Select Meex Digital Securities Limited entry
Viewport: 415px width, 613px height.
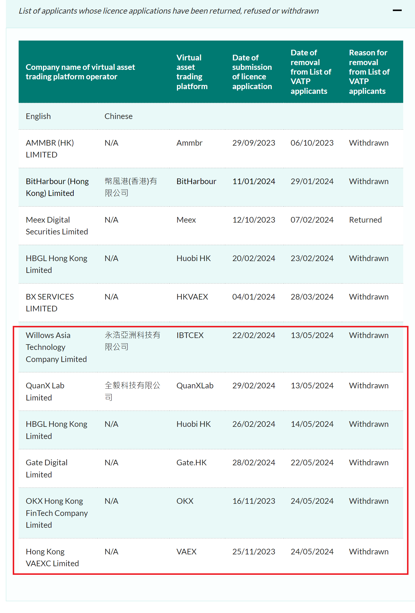pyautogui.click(x=57, y=226)
